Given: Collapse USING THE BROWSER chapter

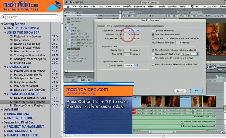Looking at the screenshot, I should point(5,33).
